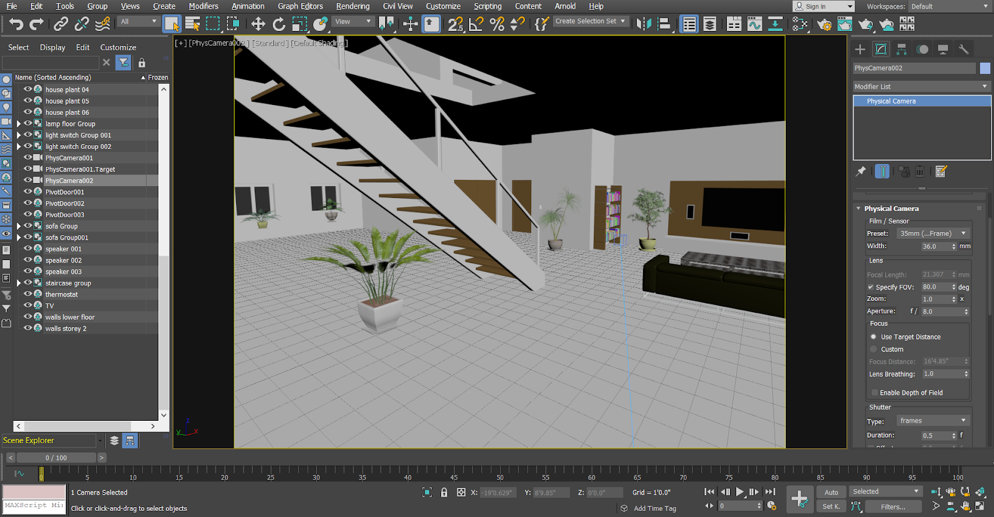The image size is (994, 517).
Task: Switch to the Display panel tab
Action: pos(943,49)
